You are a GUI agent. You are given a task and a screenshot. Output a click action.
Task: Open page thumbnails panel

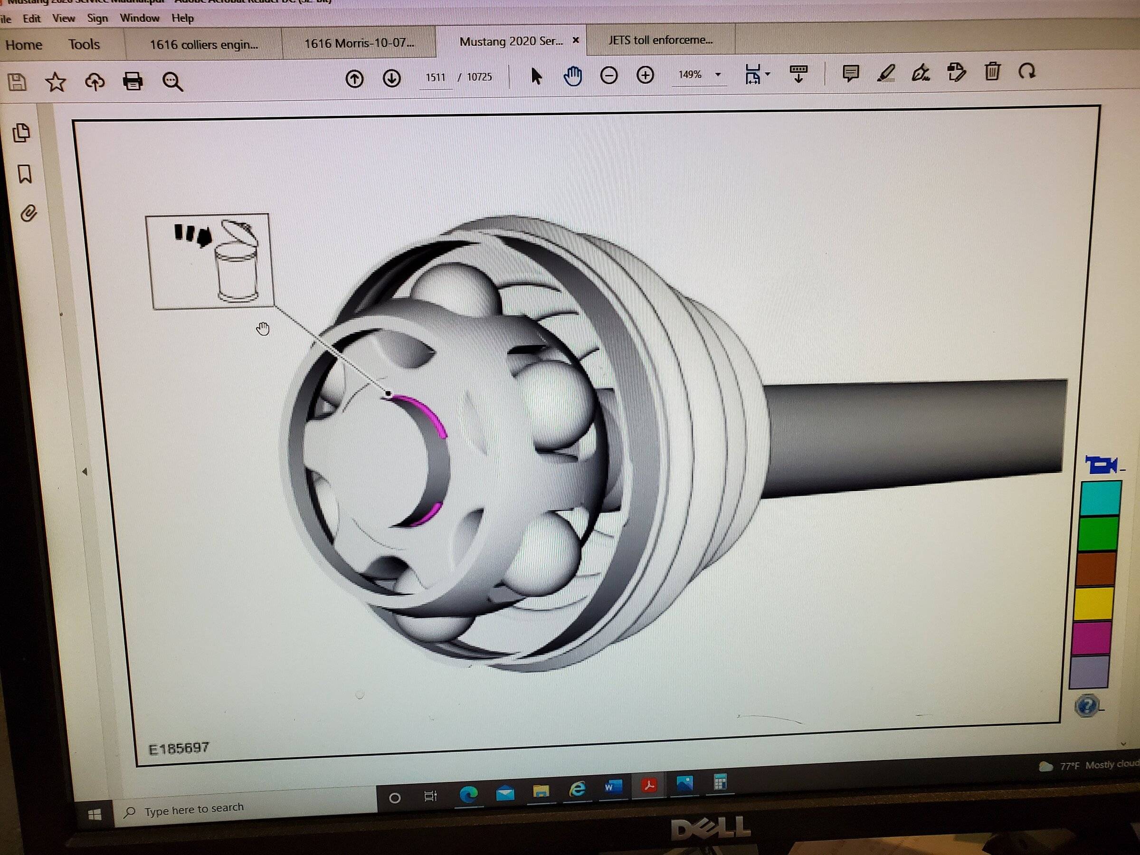[22, 133]
